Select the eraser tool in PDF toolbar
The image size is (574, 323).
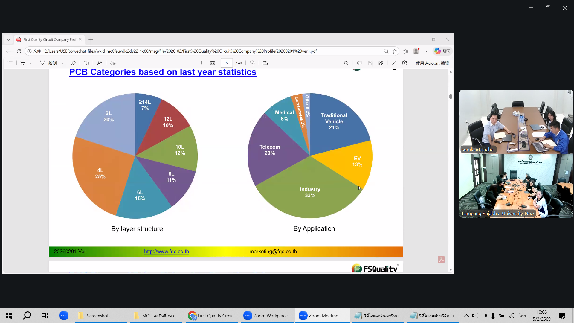pos(73,63)
